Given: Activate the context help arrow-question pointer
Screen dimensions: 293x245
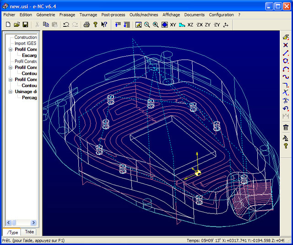Looking at the screenshot, I should pyautogui.click(x=104, y=25).
